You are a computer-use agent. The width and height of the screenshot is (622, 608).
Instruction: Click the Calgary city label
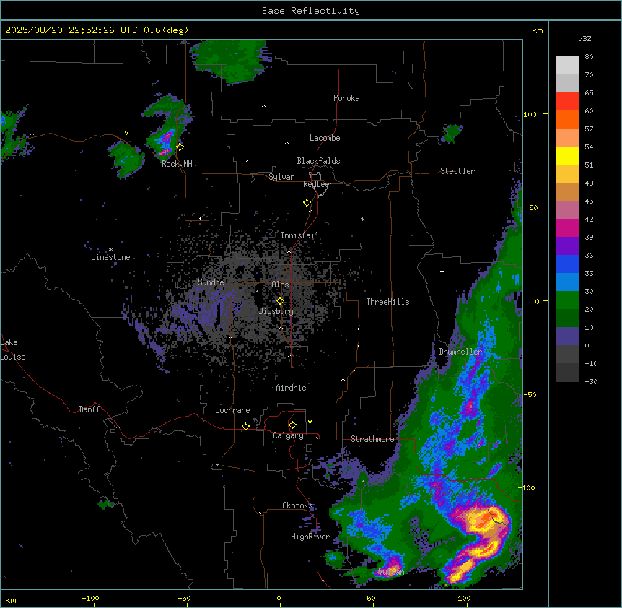tap(288, 435)
